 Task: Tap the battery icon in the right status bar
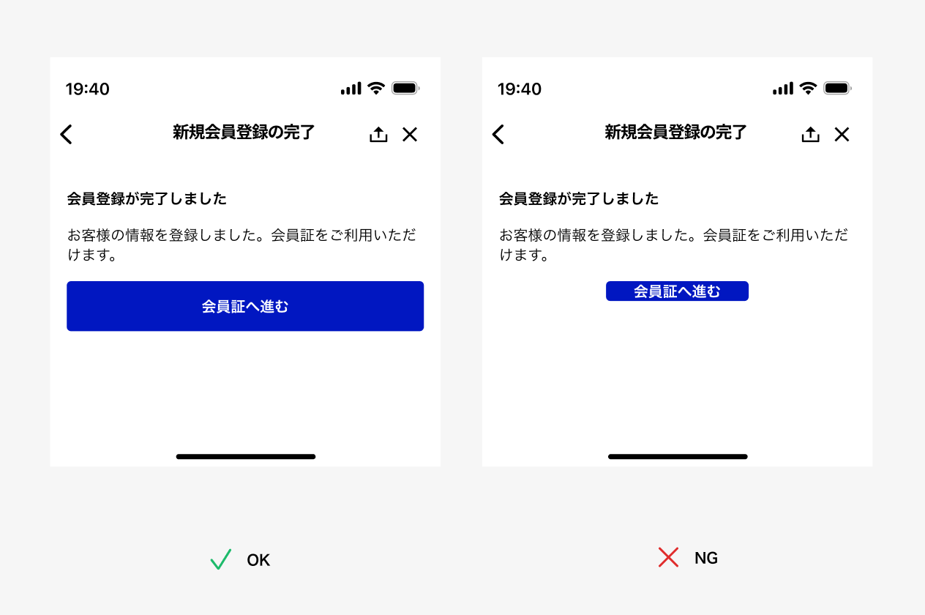click(838, 88)
